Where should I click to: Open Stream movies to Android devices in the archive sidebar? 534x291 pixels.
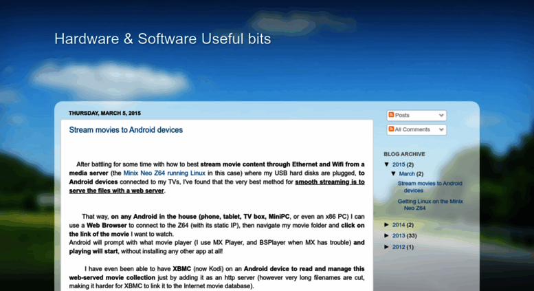coord(430,186)
